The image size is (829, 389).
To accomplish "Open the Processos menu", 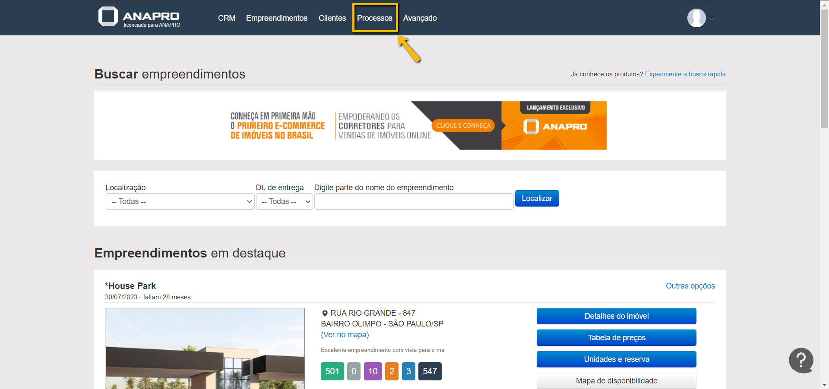I will click(x=374, y=18).
